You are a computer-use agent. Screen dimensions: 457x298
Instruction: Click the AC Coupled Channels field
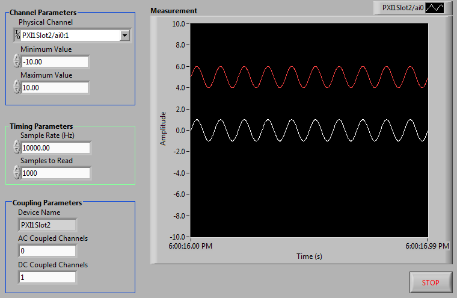click(x=47, y=251)
